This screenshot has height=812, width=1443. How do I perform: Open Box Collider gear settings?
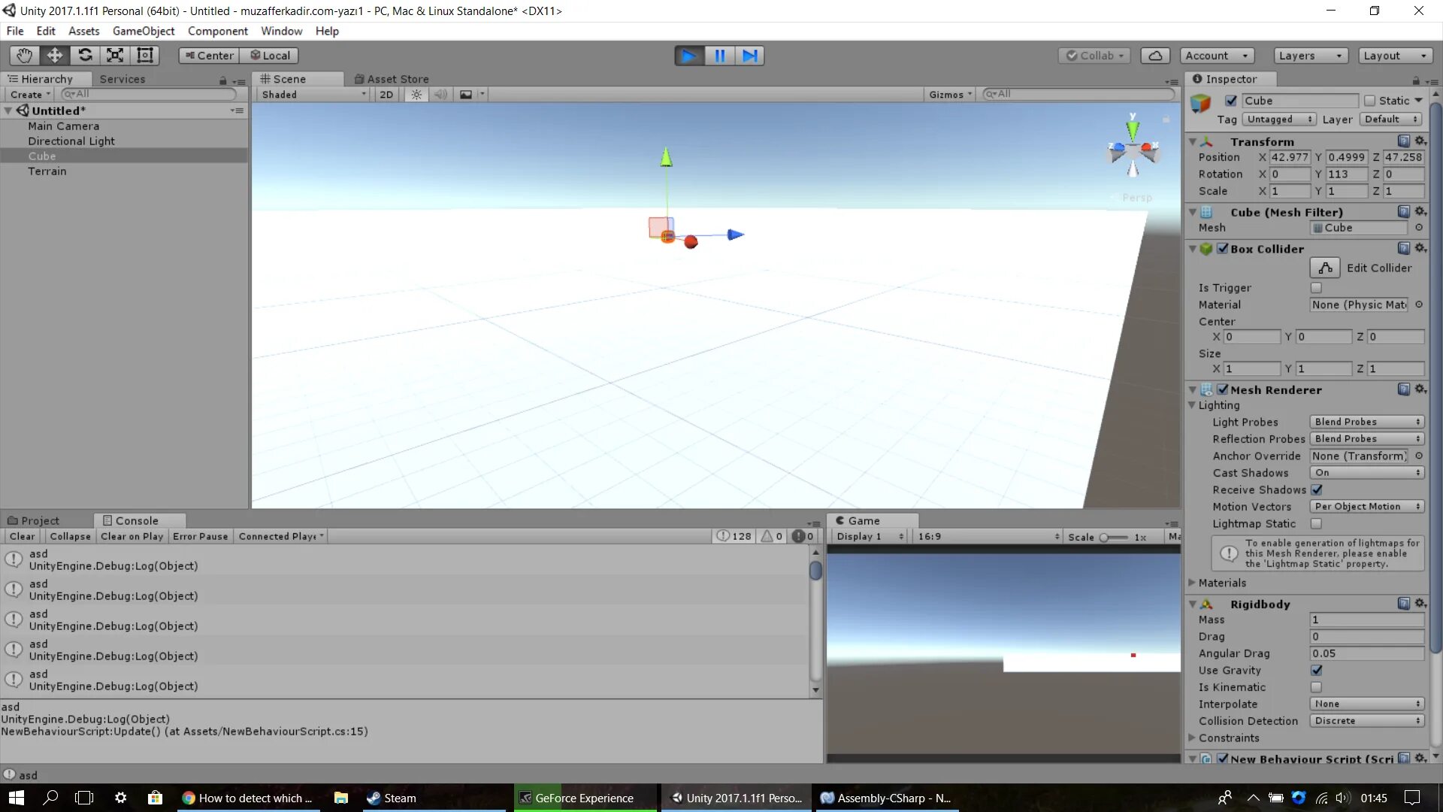tap(1420, 248)
